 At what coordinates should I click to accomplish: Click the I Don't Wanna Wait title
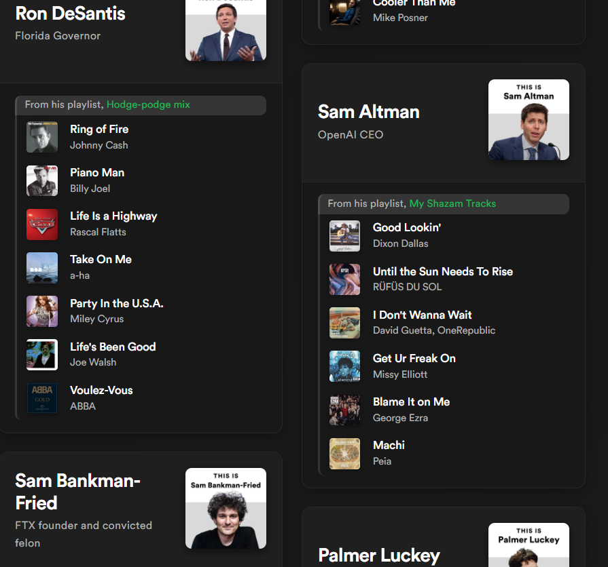[423, 315]
